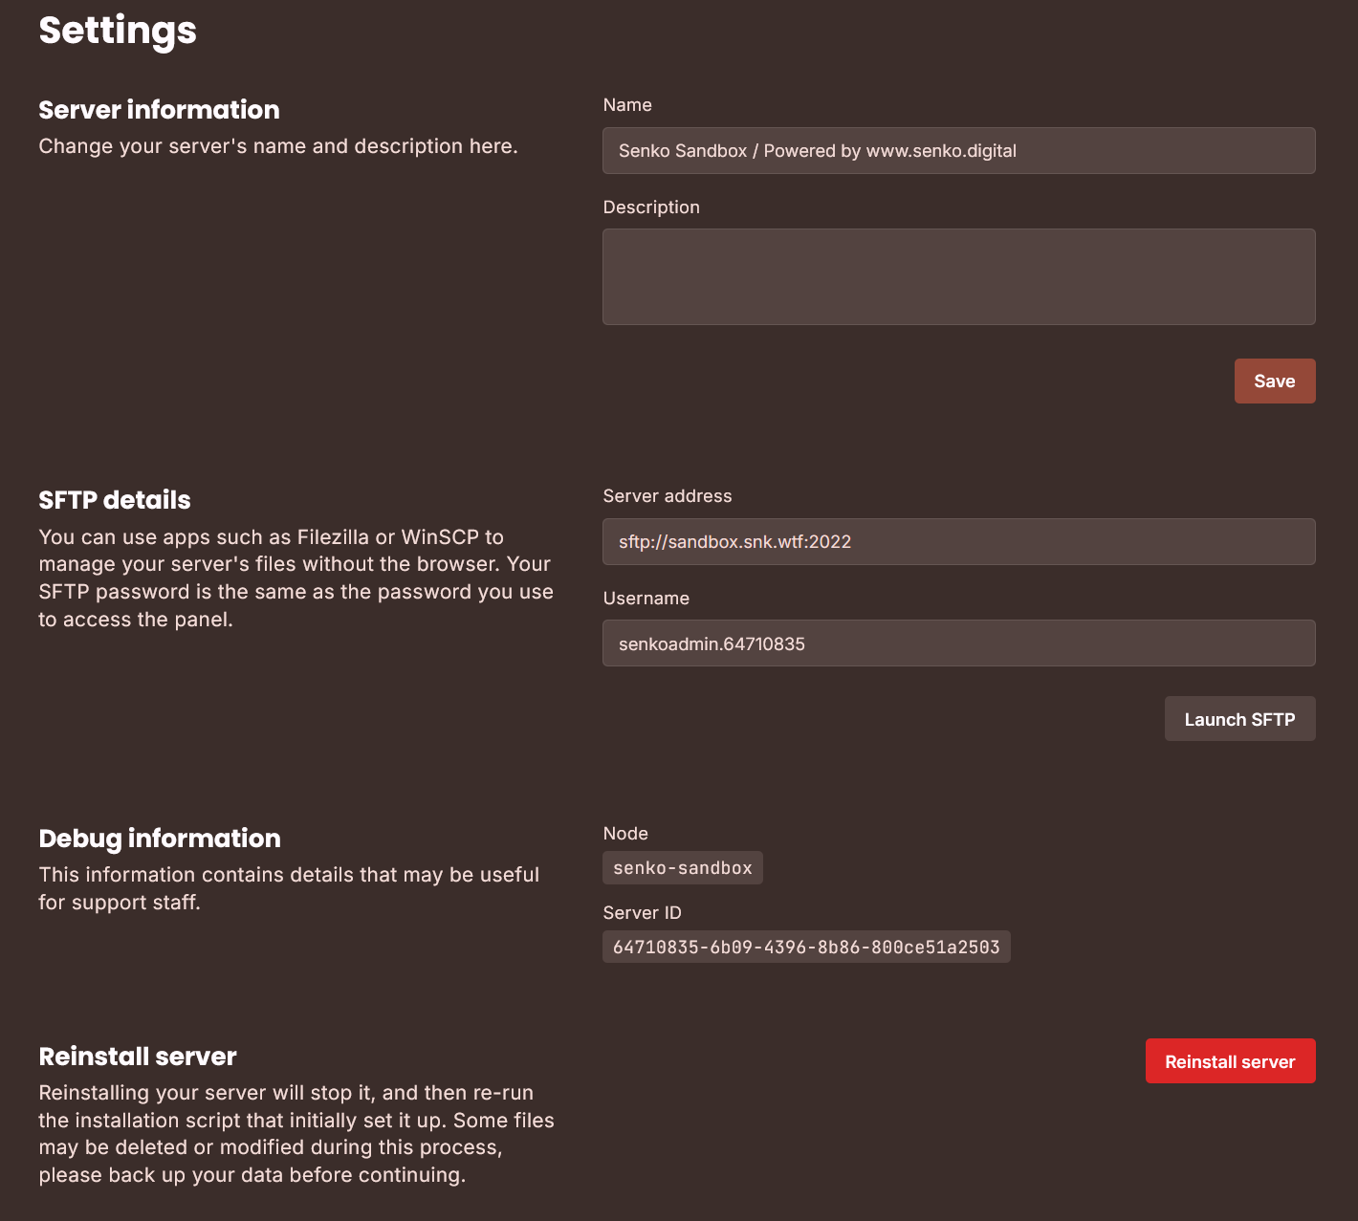Click the Settings page heading

tap(117, 31)
